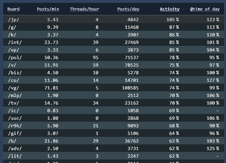
Task: Select the /adv/ board name
Action: [x=15, y=148]
